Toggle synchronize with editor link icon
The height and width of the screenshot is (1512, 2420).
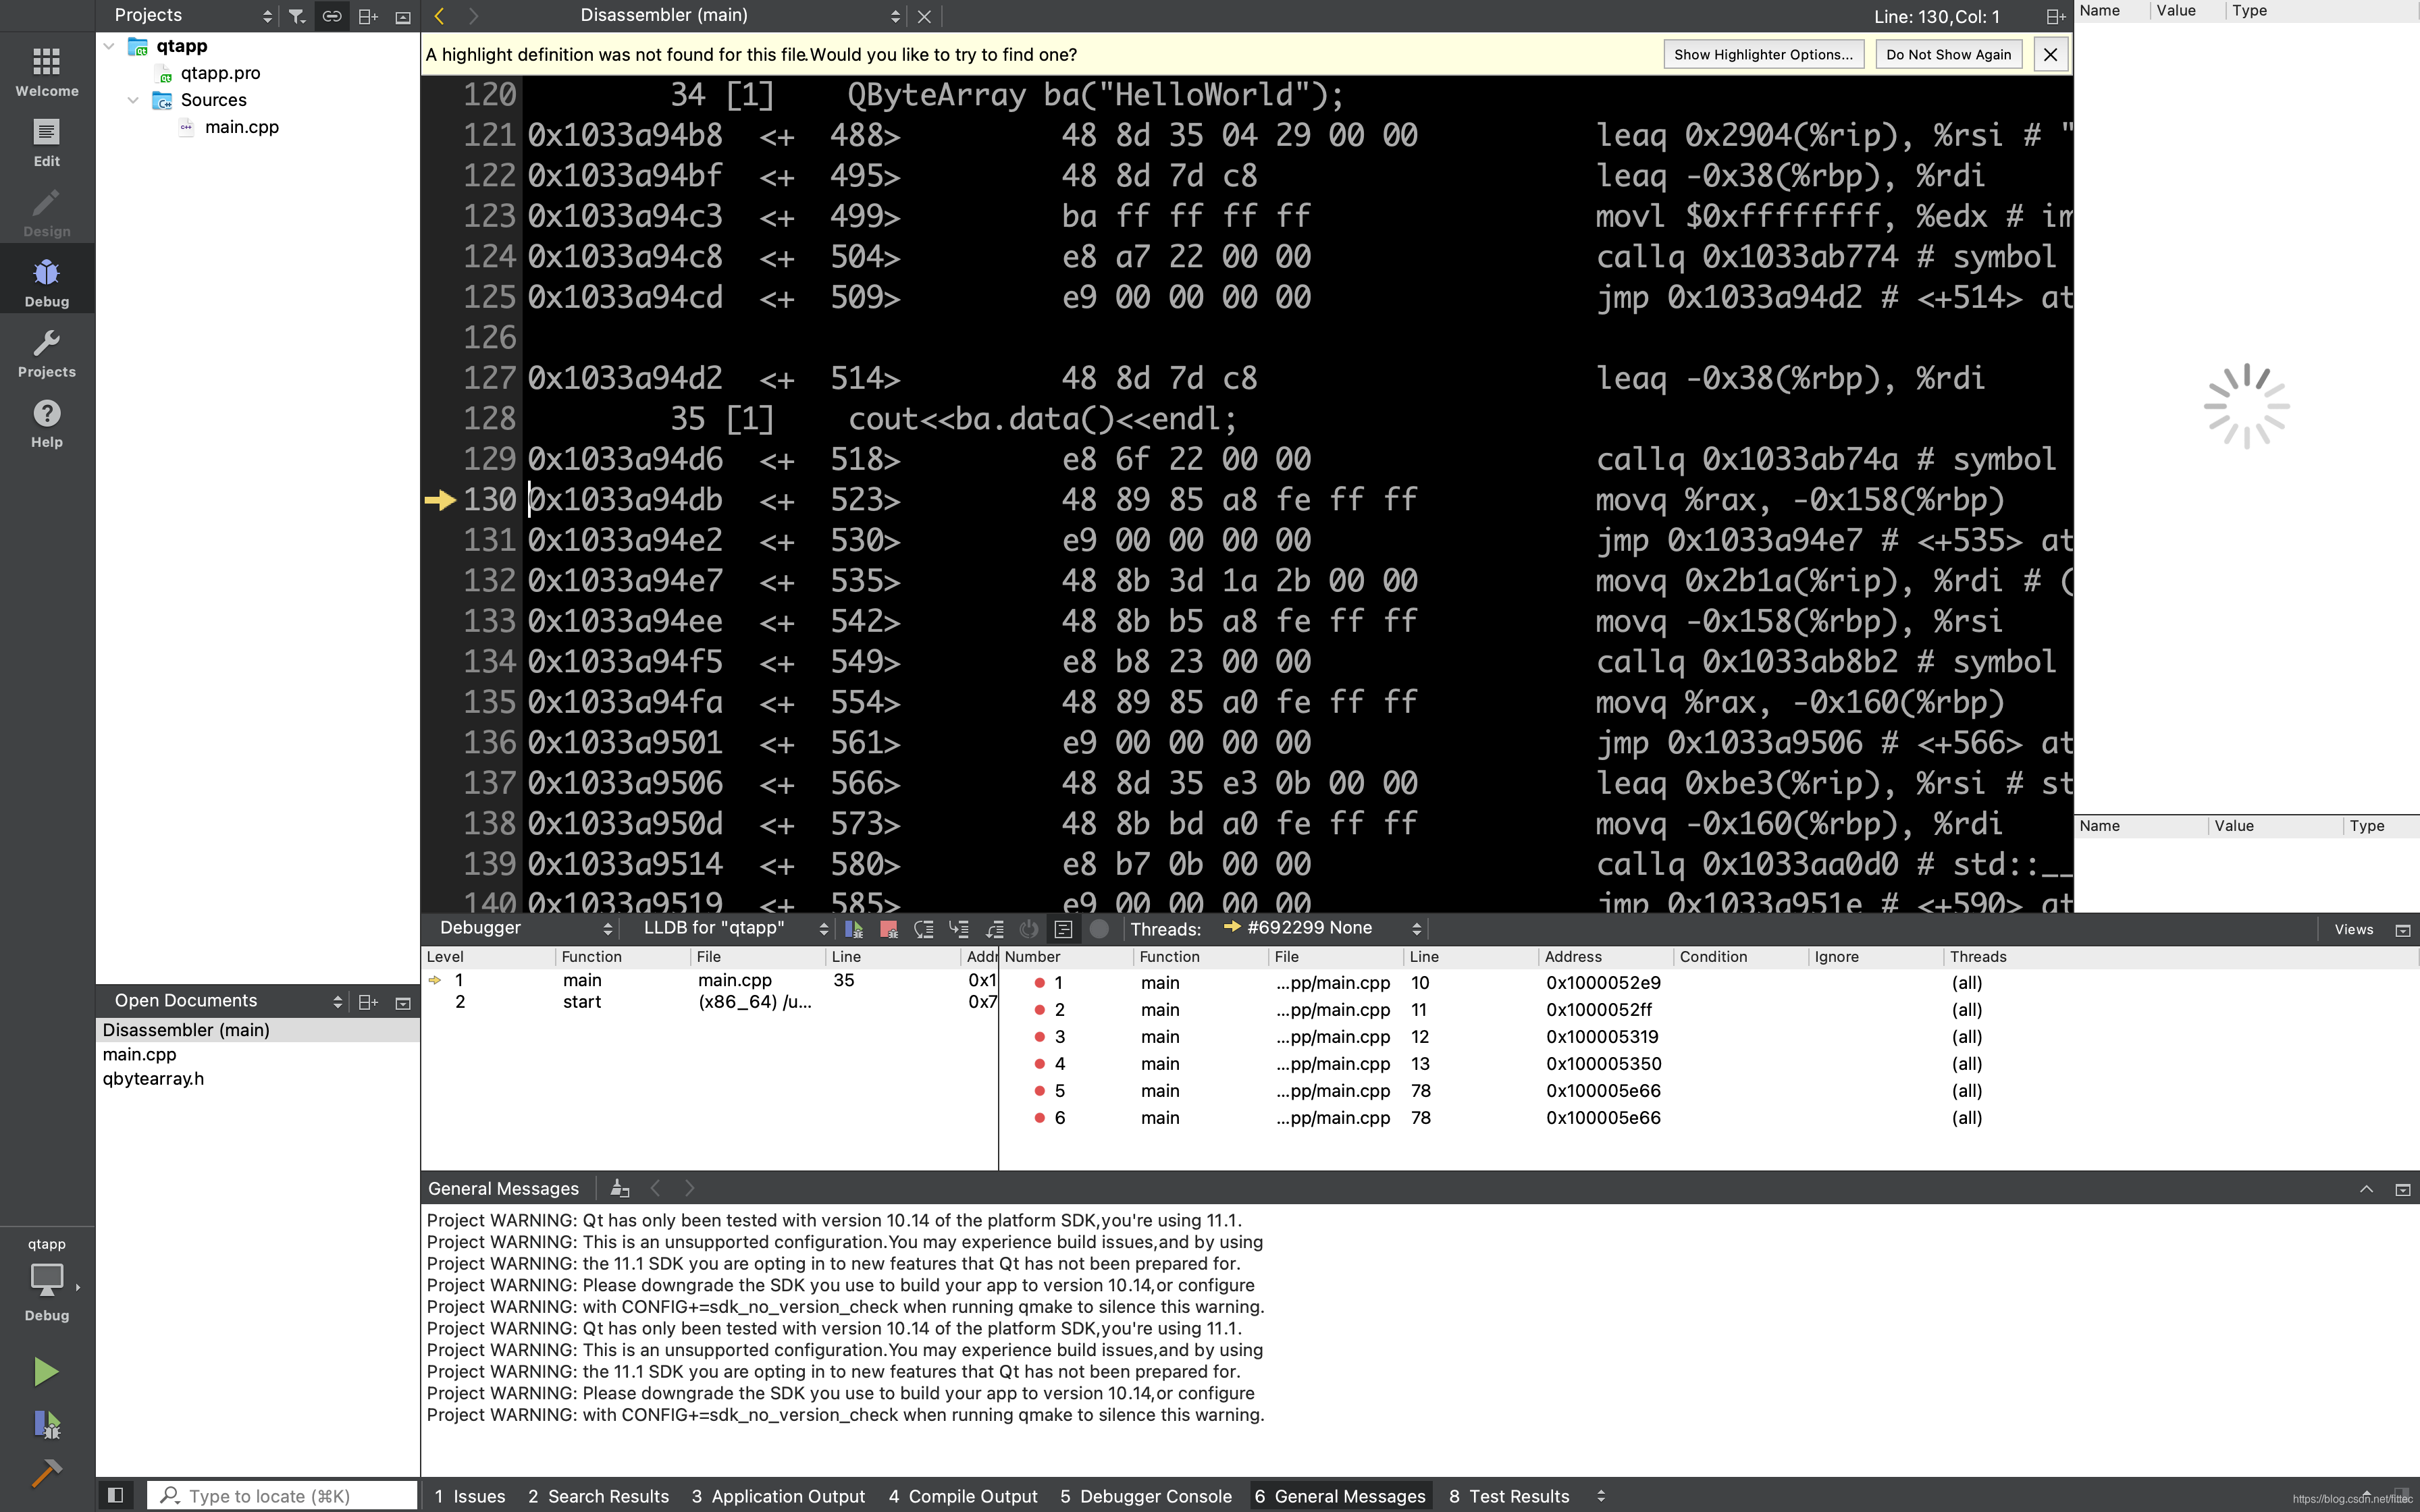(332, 16)
